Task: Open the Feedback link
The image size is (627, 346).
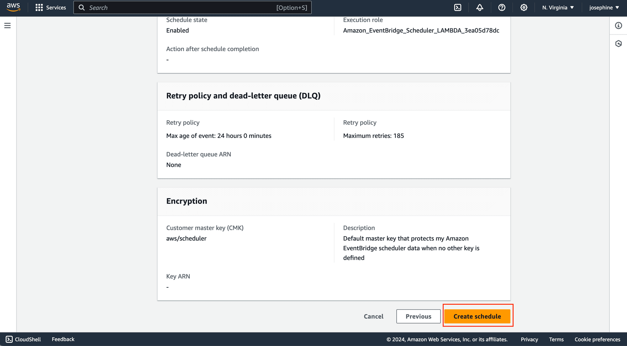Action: coord(63,339)
